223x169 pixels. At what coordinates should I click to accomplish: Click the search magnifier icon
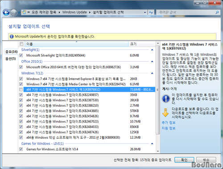coord(217,12)
